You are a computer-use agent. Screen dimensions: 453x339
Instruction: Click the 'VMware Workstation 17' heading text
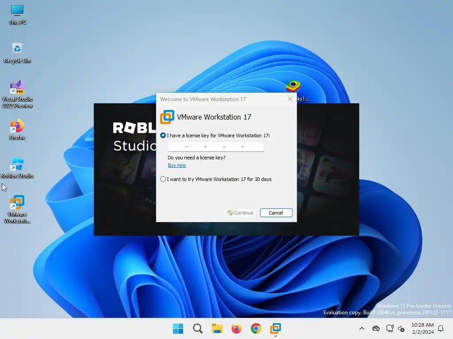click(214, 117)
